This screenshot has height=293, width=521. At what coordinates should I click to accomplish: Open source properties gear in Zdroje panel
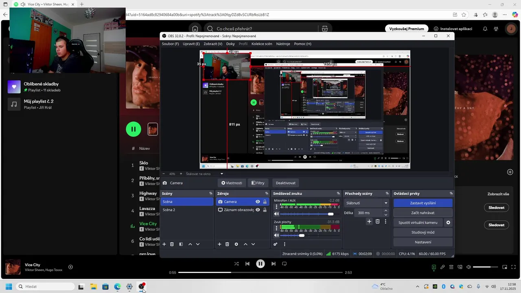click(x=236, y=244)
